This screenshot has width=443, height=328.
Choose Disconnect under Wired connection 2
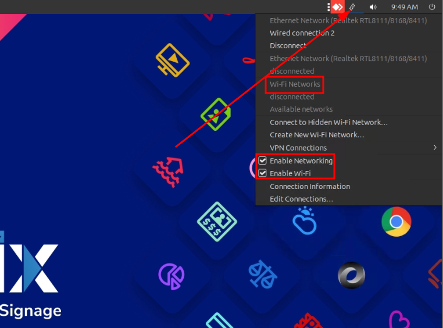click(288, 45)
